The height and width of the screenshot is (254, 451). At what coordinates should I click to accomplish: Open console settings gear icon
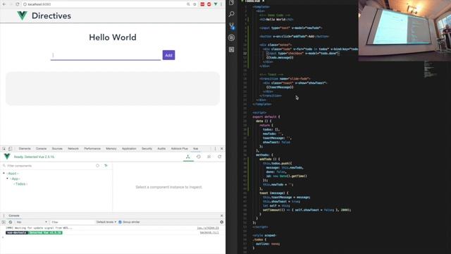point(221,222)
